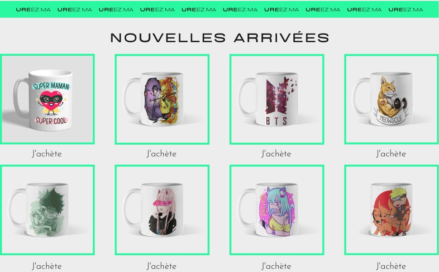The image size is (439, 272).
Task: Open the chibi Naruto with fox mug
Action: click(x=391, y=210)
